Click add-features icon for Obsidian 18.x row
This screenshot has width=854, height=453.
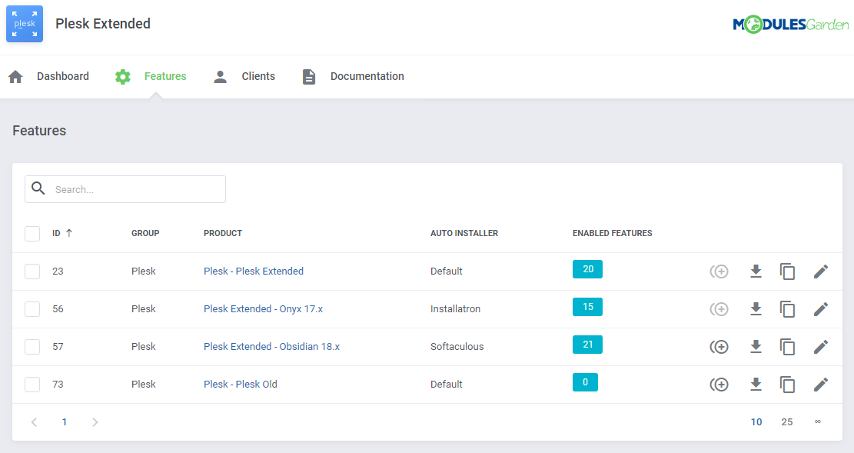[719, 347]
